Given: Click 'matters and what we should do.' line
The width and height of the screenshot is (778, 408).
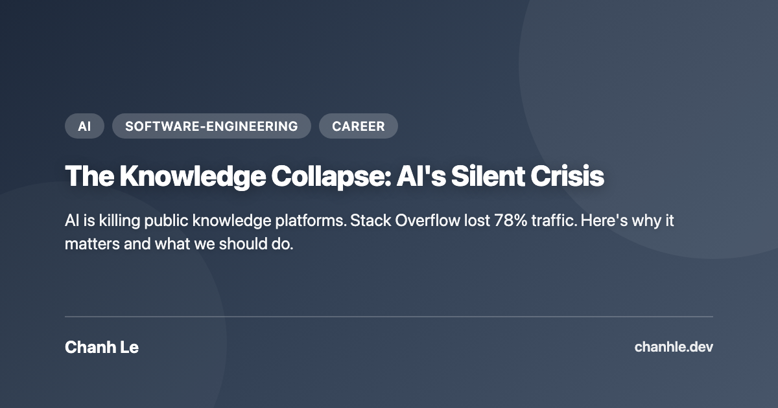Looking at the screenshot, I should coord(180,245).
